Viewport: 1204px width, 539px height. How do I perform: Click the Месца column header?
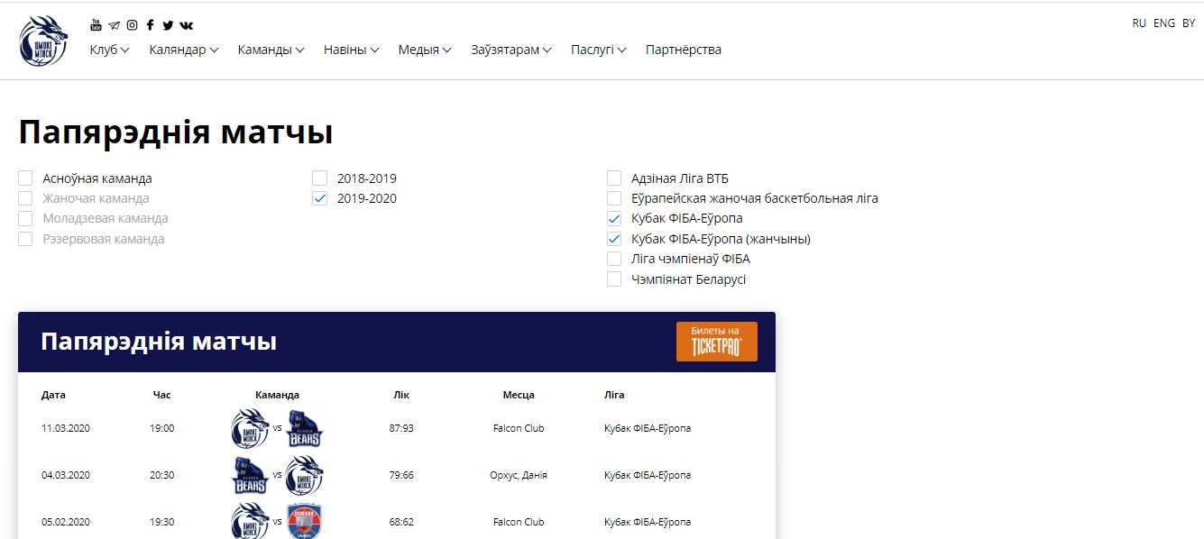coord(519,395)
